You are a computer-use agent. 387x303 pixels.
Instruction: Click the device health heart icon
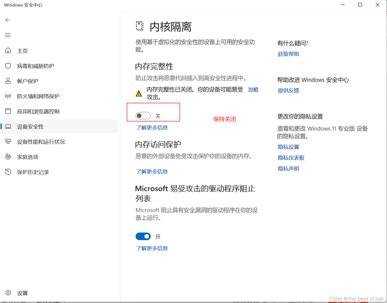[x=8, y=141]
